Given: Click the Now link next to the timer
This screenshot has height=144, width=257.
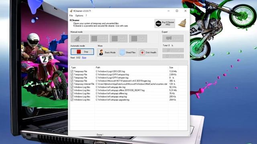Looking at the screenshot, I should pos(84,58).
